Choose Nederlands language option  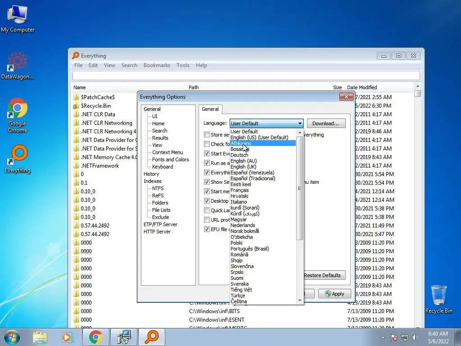click(263, 225)
